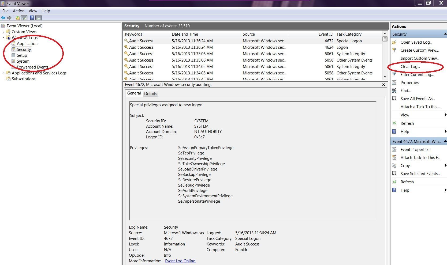Sort by the Source column header

(265, 34)
